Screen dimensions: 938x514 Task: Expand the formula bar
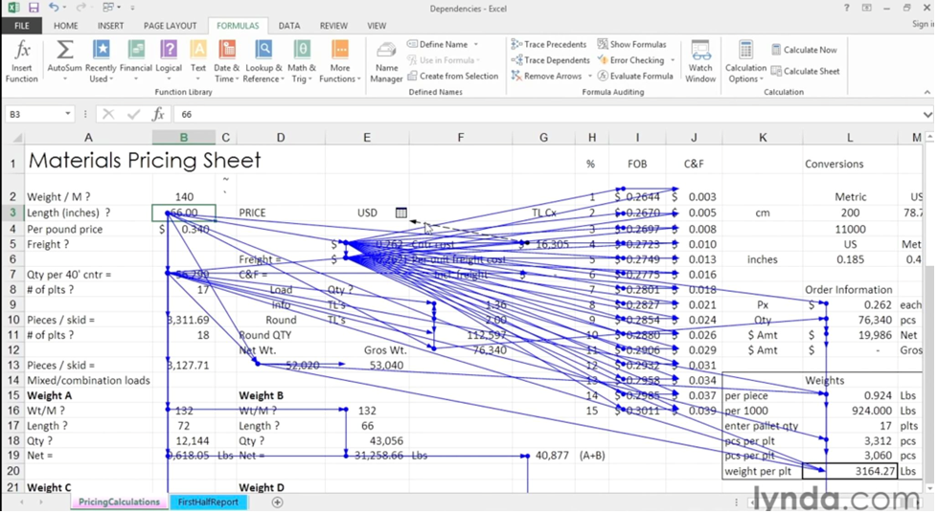tap(927, 114)
